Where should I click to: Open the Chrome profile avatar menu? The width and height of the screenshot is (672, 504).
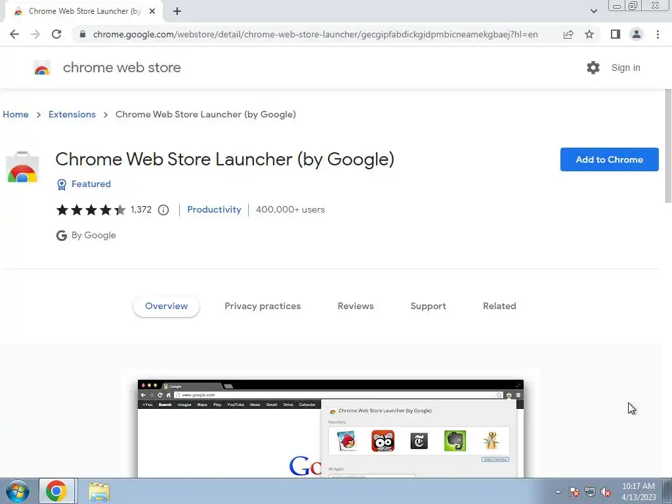(637, 34)
